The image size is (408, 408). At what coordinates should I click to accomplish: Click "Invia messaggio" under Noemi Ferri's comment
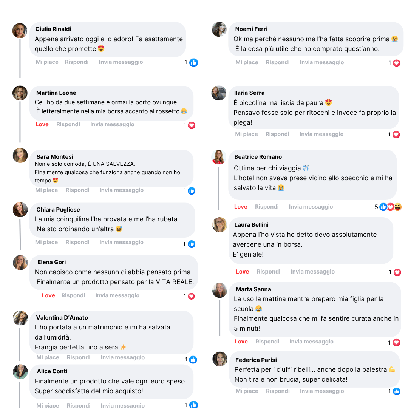pyautogui.click(x=321, y=62)
